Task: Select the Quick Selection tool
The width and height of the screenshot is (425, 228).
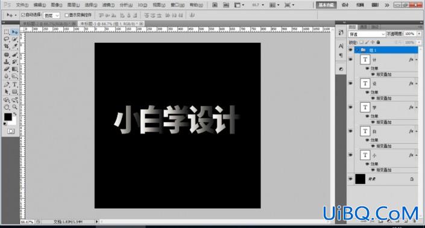Action: [14, 39]
